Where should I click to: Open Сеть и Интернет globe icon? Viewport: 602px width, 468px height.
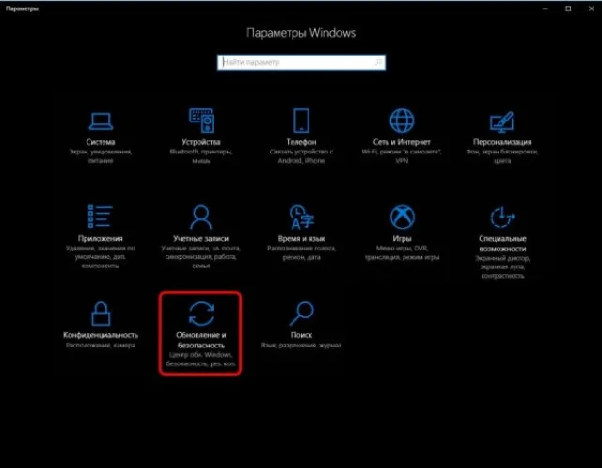click(x=402, y=121)
